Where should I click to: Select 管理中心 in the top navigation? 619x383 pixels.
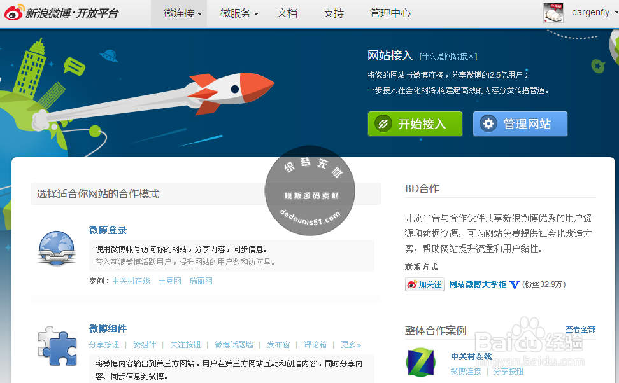click(x=390, y=13)
